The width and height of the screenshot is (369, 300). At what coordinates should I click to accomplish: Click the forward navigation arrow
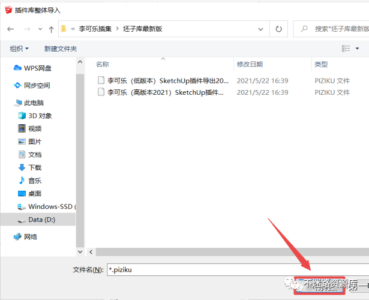pyautogui.click(x=27, y=29)
